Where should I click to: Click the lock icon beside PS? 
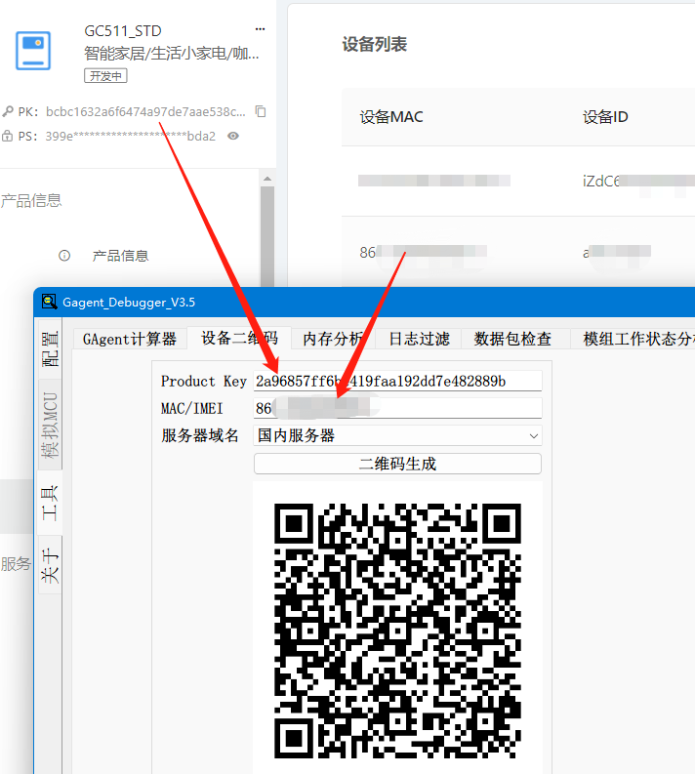point(7,136)
